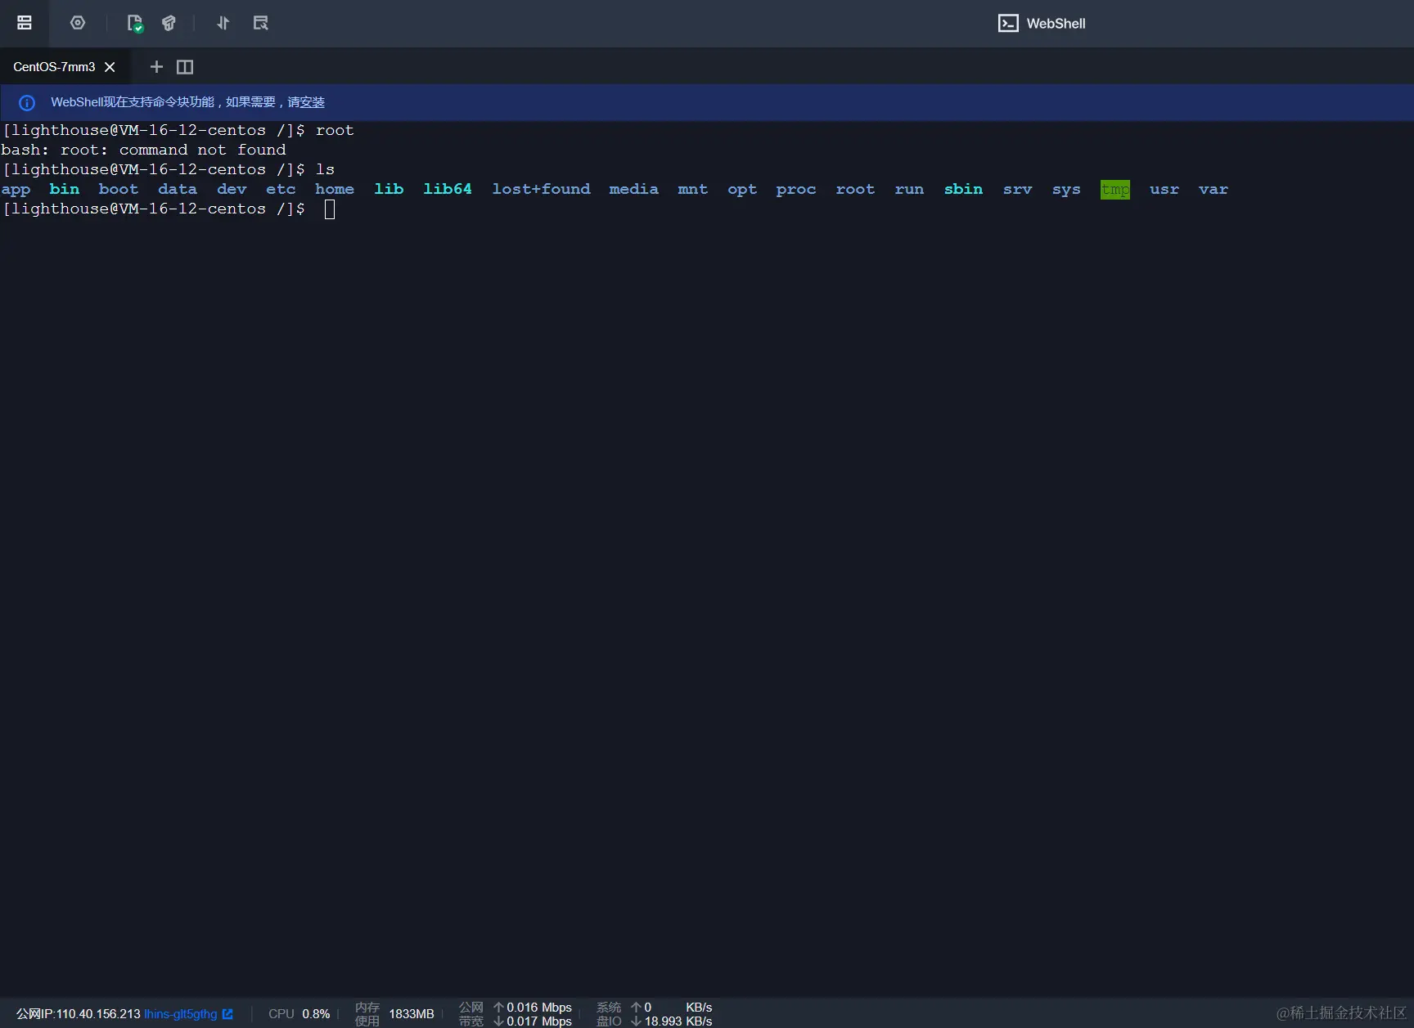The width and height of the screenshot is (1414, 1028).
Task: Click the 'boot' directory name
Action: pos(119,190)
